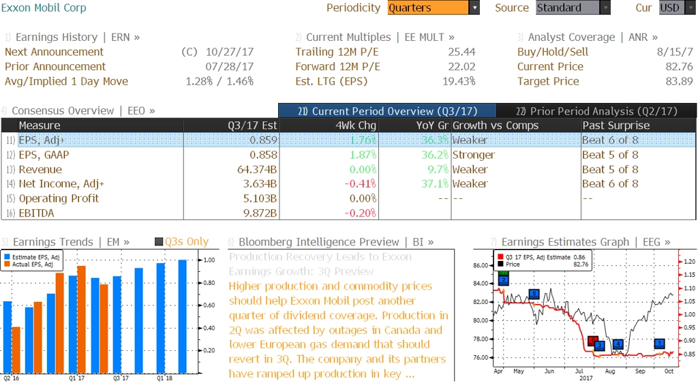
Task: Click the Avg/Implied 1 Day Move value
Action: click(x=219, y=81)
